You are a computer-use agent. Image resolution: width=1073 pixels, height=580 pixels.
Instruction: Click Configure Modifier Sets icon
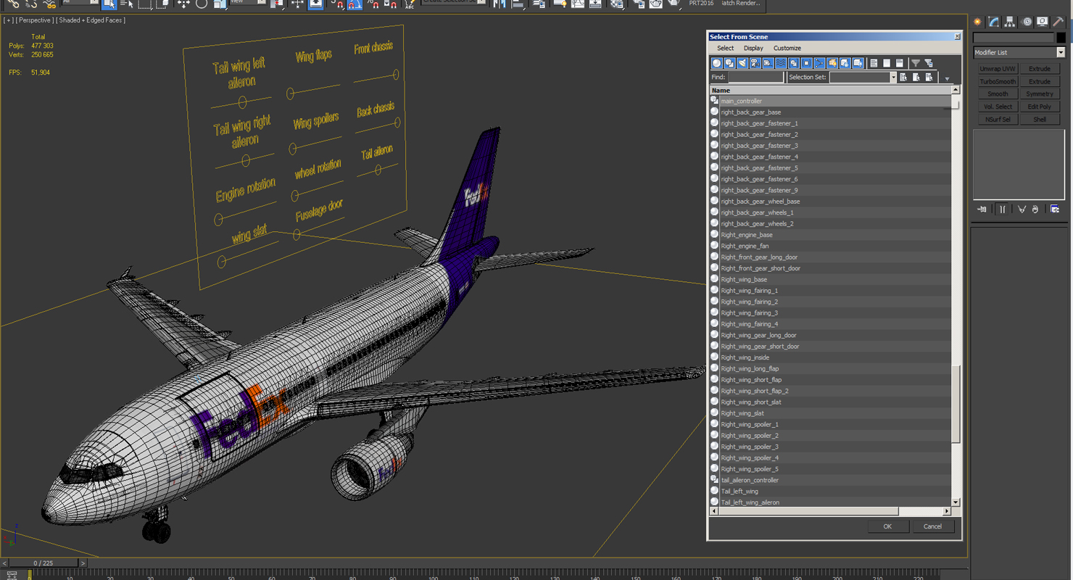[x=1055, y=209]
